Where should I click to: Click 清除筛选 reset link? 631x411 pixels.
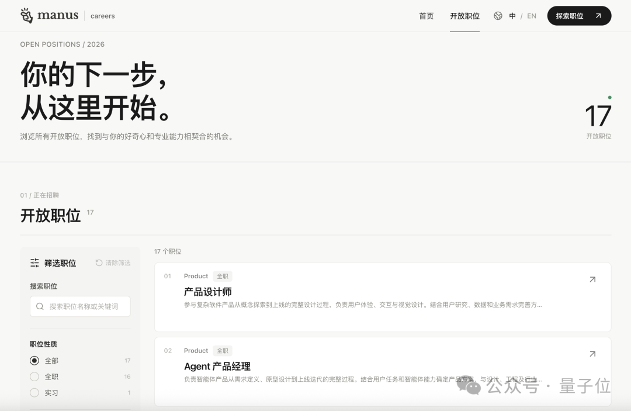click(x=113, y=263)
